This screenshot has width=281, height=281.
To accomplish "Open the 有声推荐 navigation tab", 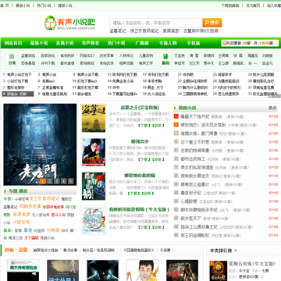I will pos(91,43).
